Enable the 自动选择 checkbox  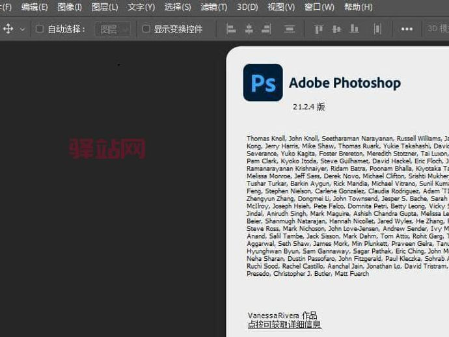pos(40,29)
